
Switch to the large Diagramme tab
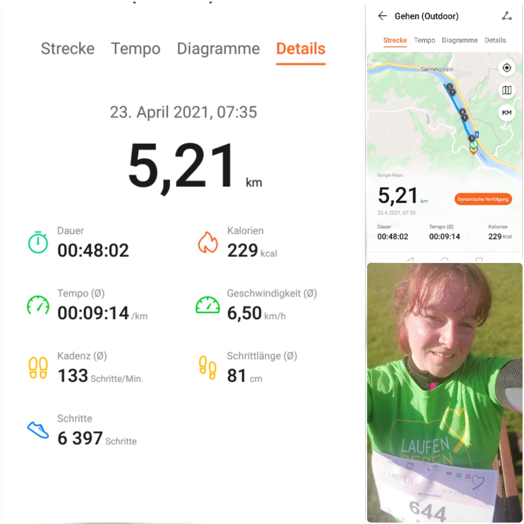(x=218, y=48)
